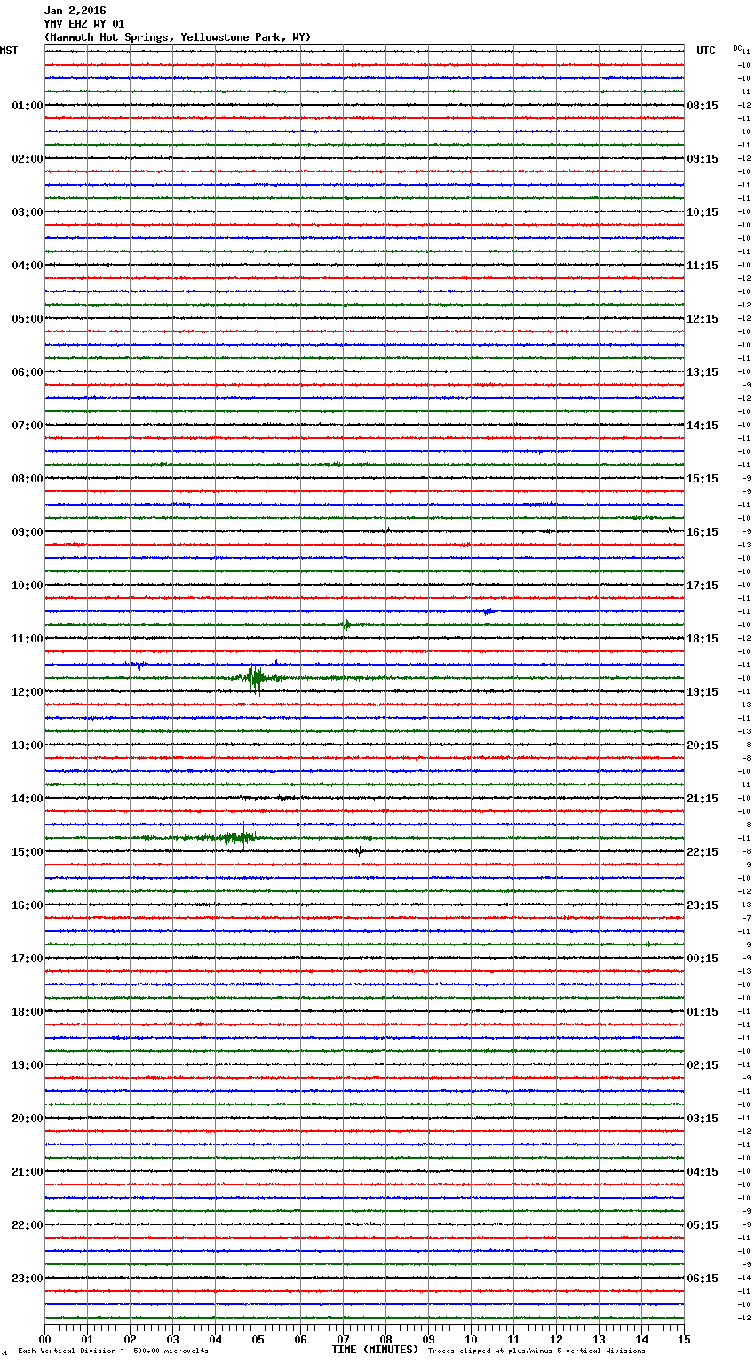Screen dimensions: 755x1363
Task: Click the 'TIME (MINUTES)' axis title
Action: 375,1350
